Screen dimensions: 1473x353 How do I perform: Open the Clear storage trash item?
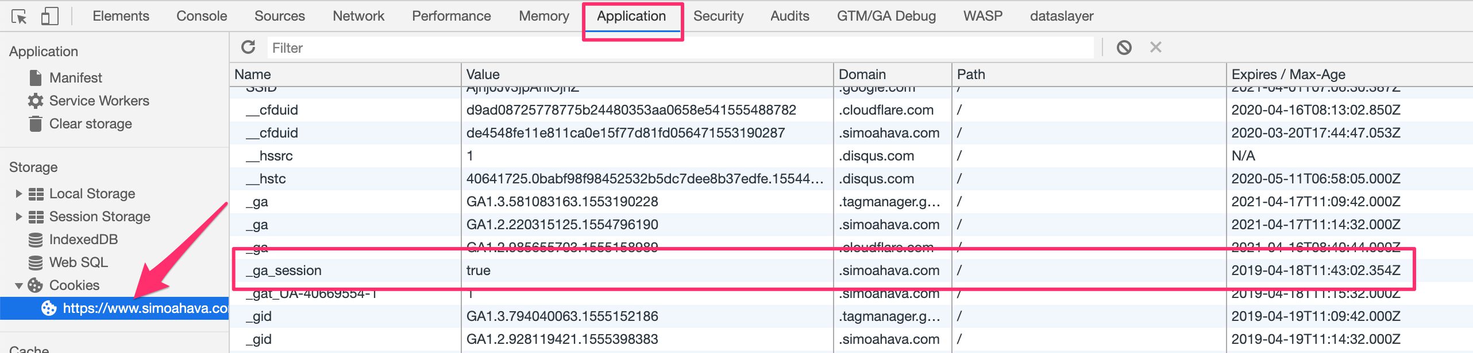click(90, 124)
